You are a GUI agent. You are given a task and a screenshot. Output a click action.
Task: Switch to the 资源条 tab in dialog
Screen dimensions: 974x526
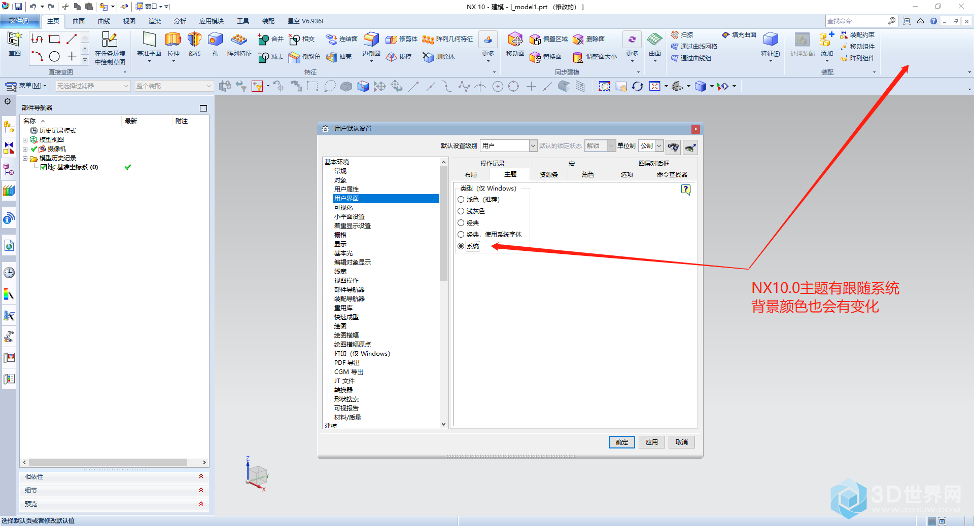coord(549,175)
